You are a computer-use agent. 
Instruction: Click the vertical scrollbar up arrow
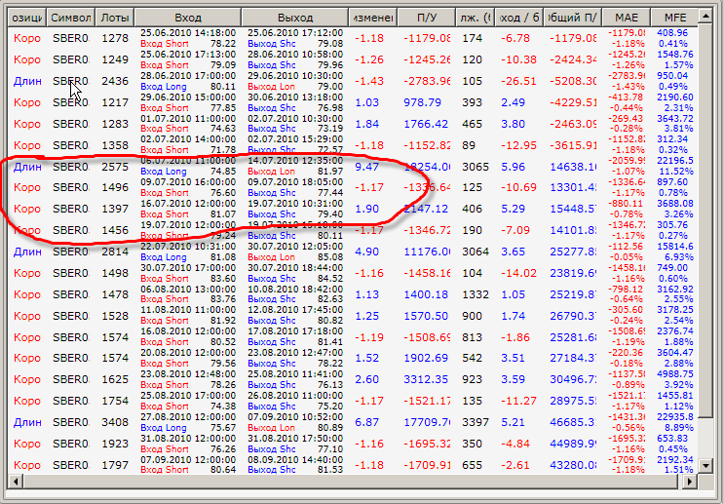[705, 18]
